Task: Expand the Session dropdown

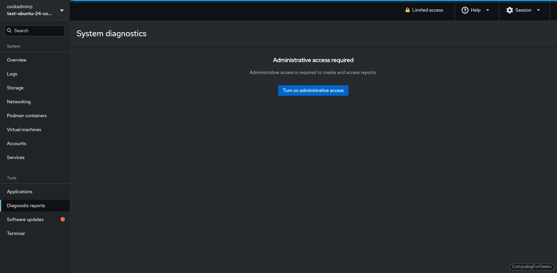Action: tap(539, 10)
